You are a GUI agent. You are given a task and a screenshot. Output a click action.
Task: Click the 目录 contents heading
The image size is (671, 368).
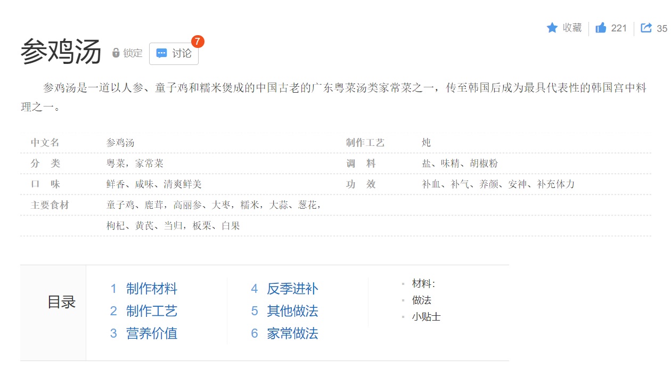(x=62, y=302)
